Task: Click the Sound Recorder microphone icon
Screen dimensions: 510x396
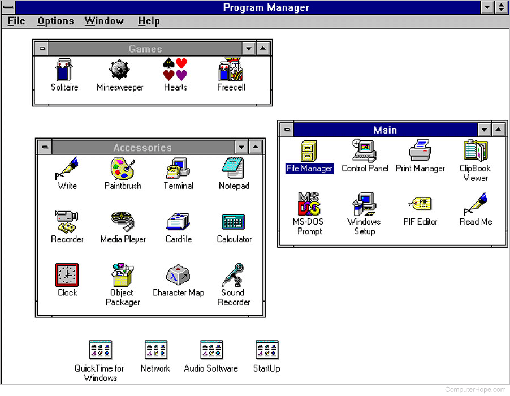Action: [x=233, y=275]
